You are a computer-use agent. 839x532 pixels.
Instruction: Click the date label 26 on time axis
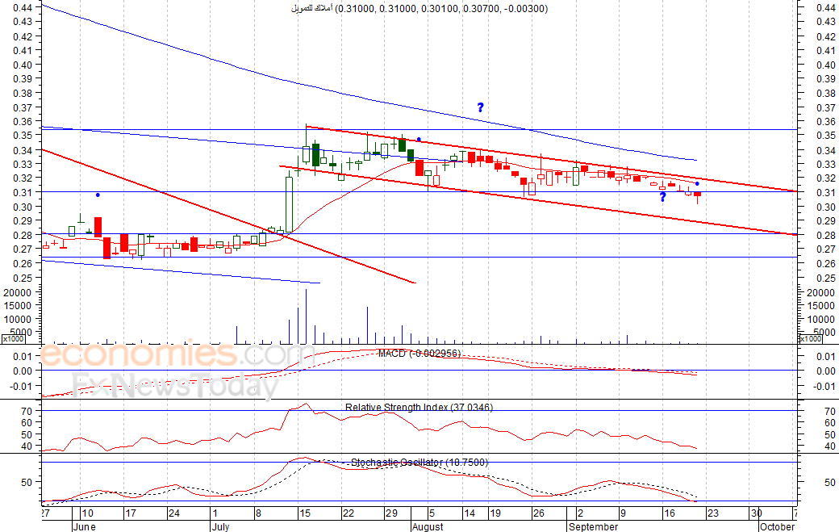point(538,513)
